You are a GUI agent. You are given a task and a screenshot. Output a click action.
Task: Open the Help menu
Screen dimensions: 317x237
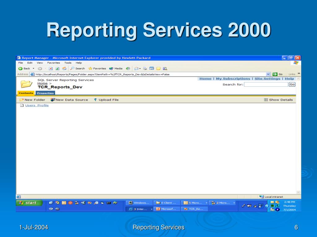pos(79,63)
